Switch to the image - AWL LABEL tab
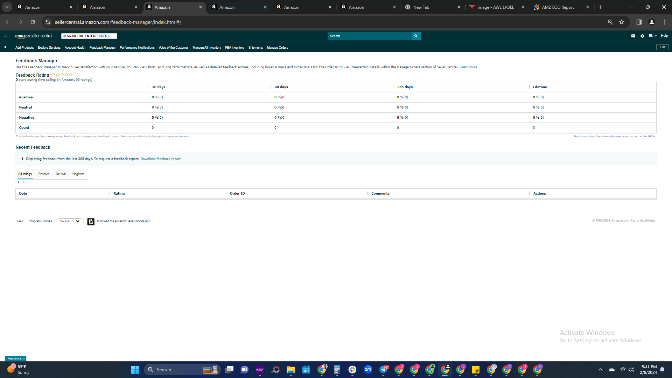 pos(497,7)
